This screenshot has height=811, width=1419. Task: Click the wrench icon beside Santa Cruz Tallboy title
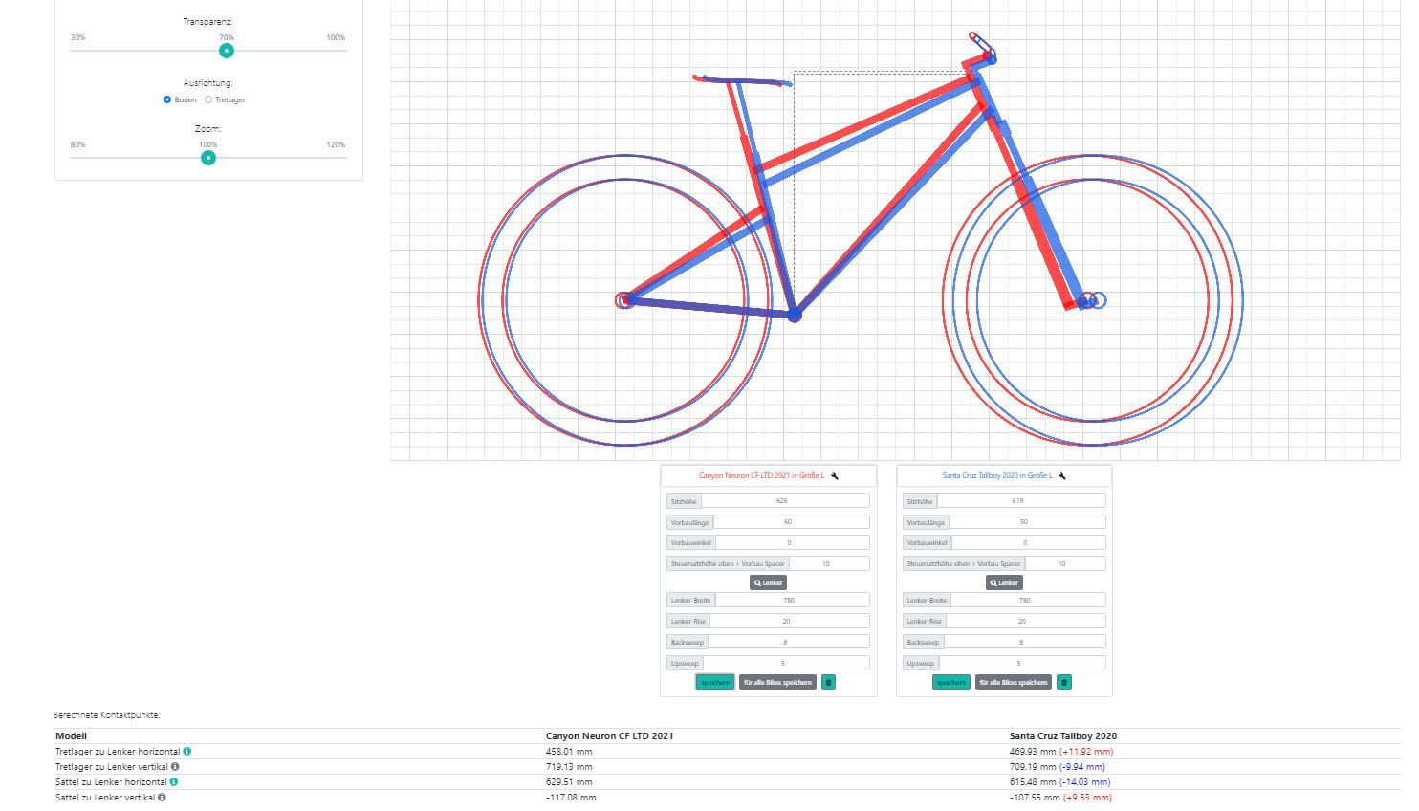(x=1062, y=476)
